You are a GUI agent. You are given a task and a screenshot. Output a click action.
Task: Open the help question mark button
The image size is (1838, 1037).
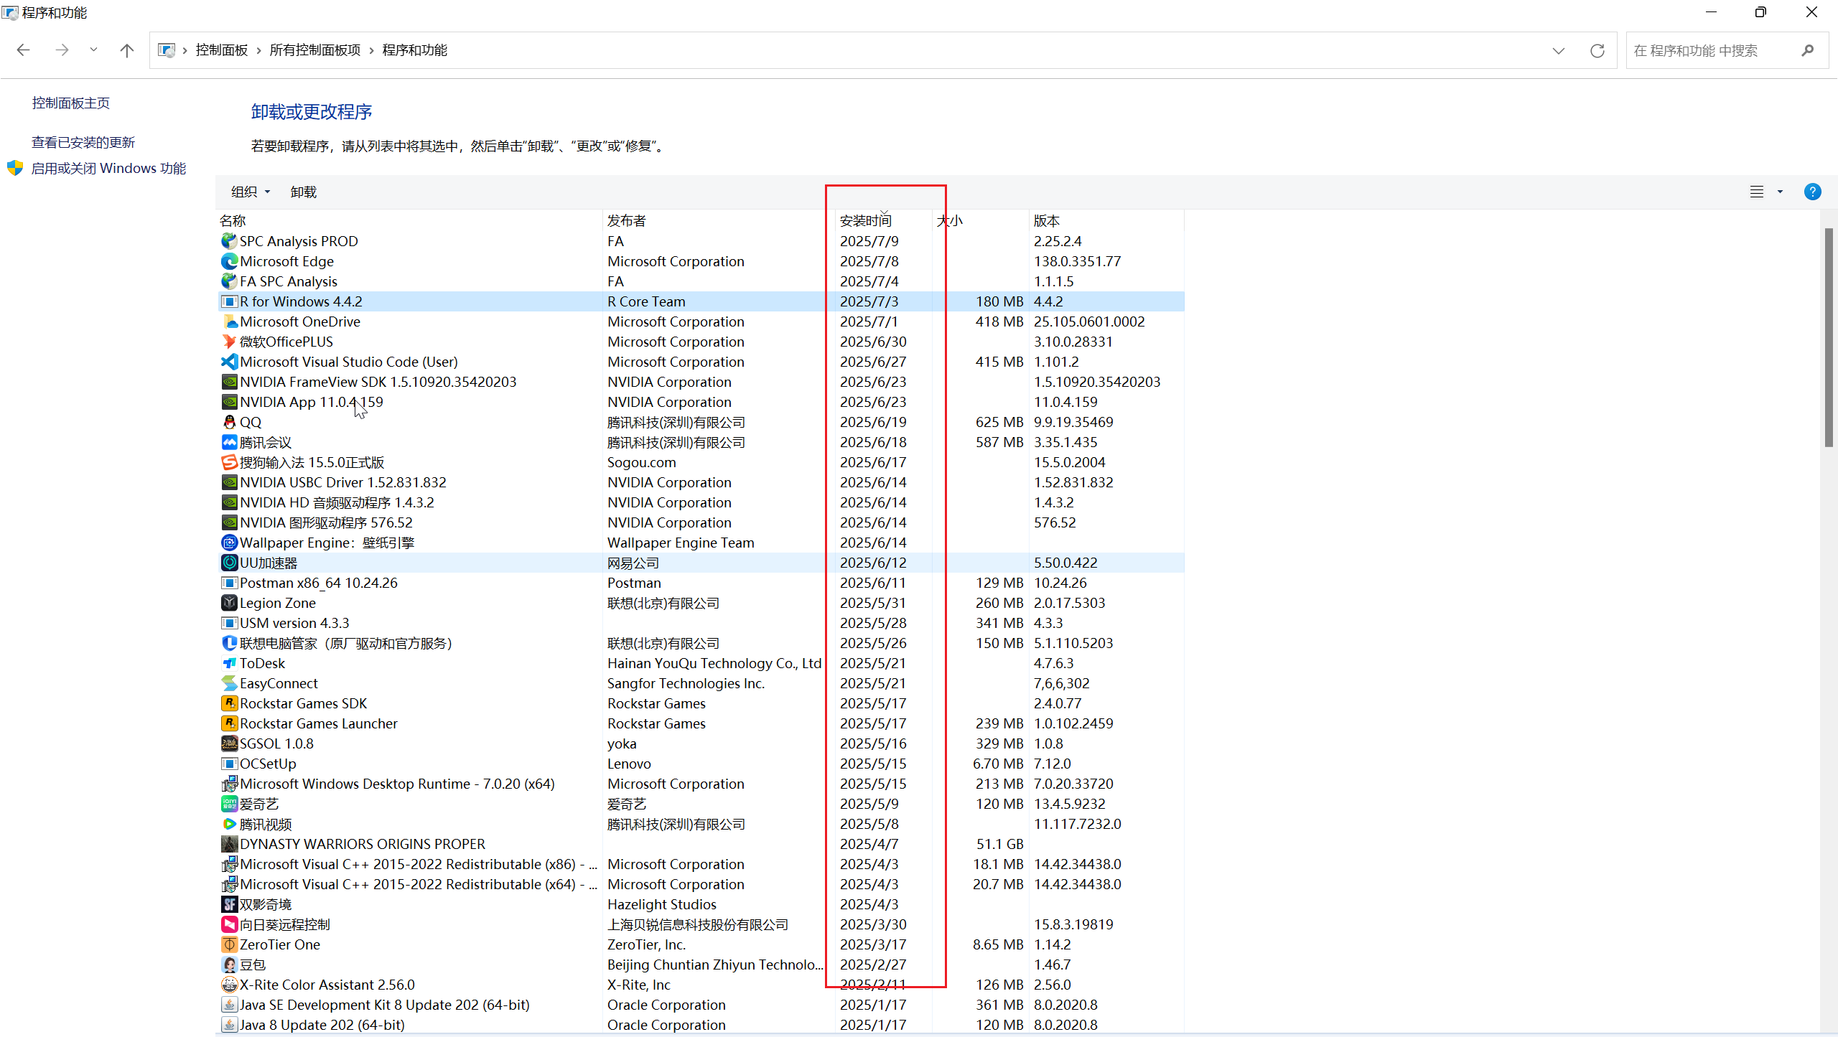click(x=1812, y=192)
